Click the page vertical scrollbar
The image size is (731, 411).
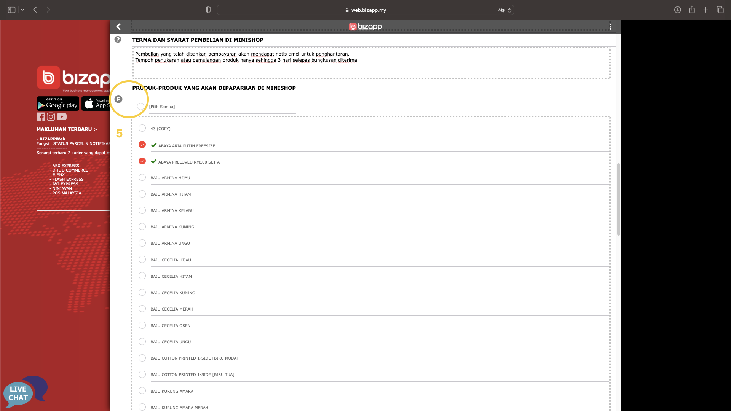pos(618,199)
